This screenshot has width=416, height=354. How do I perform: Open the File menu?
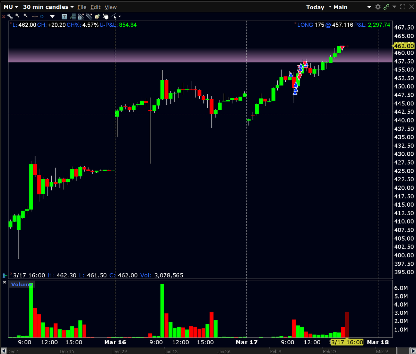click(x=82, y=7)
